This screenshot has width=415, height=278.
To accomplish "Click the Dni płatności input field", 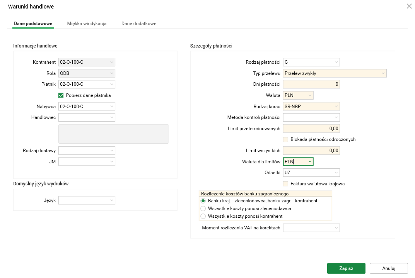I will pyautogui.click(x=311, y=84).
